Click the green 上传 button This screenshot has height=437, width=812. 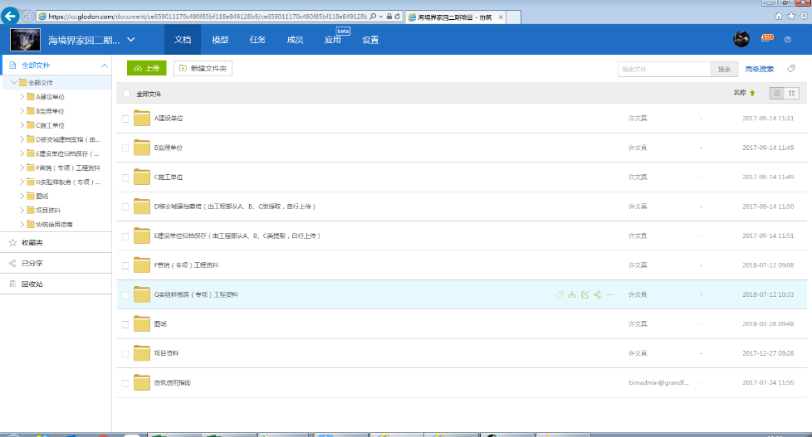coord(147,69)
